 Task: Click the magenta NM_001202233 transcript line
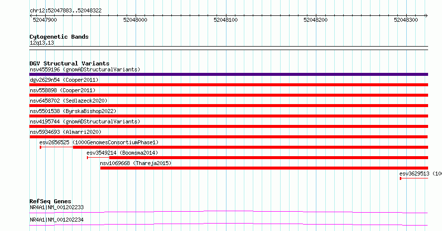[x=228, y=212]
